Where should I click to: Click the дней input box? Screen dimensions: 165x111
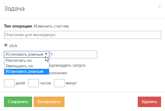tap(9, 83)
